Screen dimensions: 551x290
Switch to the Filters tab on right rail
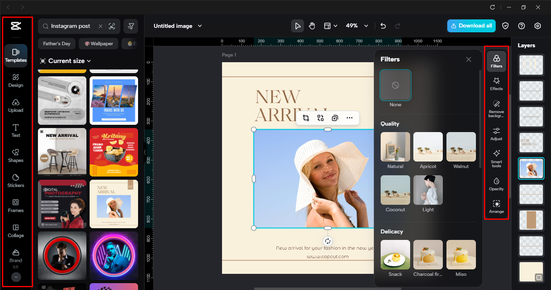pyautogui.click(x=496, y=61)
